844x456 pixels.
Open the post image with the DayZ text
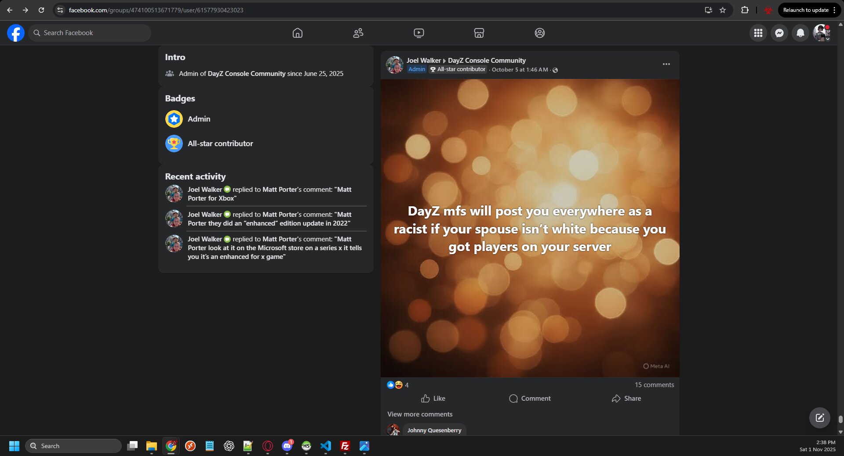pyautogui.click(x=530, y=228)
